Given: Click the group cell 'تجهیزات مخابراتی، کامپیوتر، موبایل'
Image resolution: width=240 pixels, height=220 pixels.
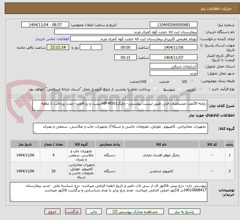Looking at the screenshot, I should coord(81,171).
